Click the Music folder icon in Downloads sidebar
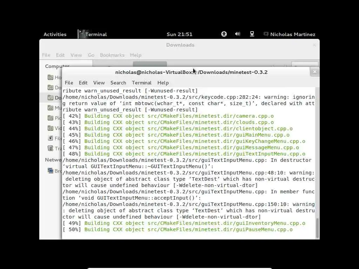359x269 pixels. tap(50, 108)
